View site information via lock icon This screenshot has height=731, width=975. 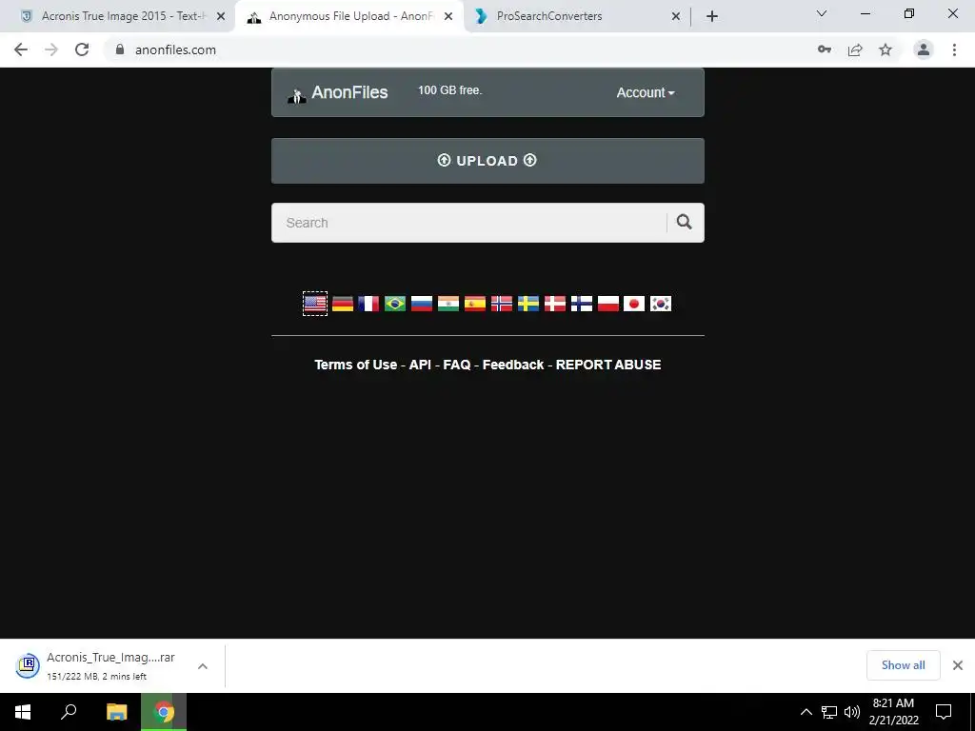click(120, 49)
